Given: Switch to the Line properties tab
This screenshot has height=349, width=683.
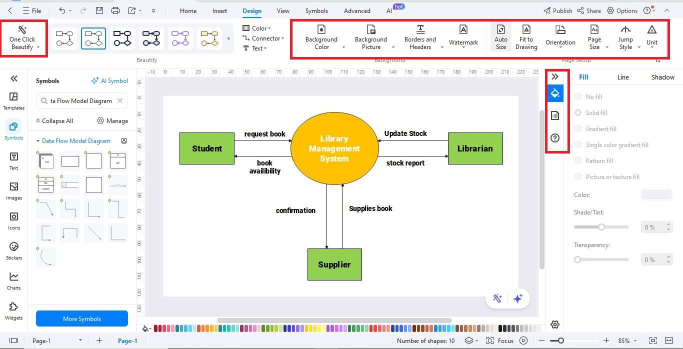Looking at the screenshot, I should [x=623, y=77].
